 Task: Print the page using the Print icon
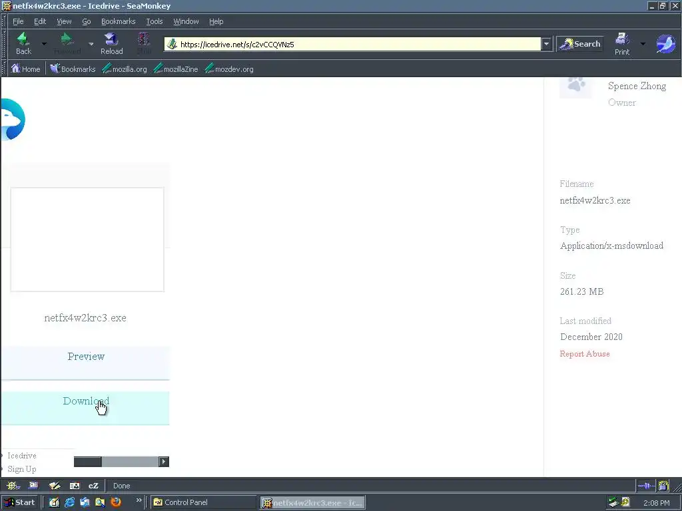[x=622, y=43]
